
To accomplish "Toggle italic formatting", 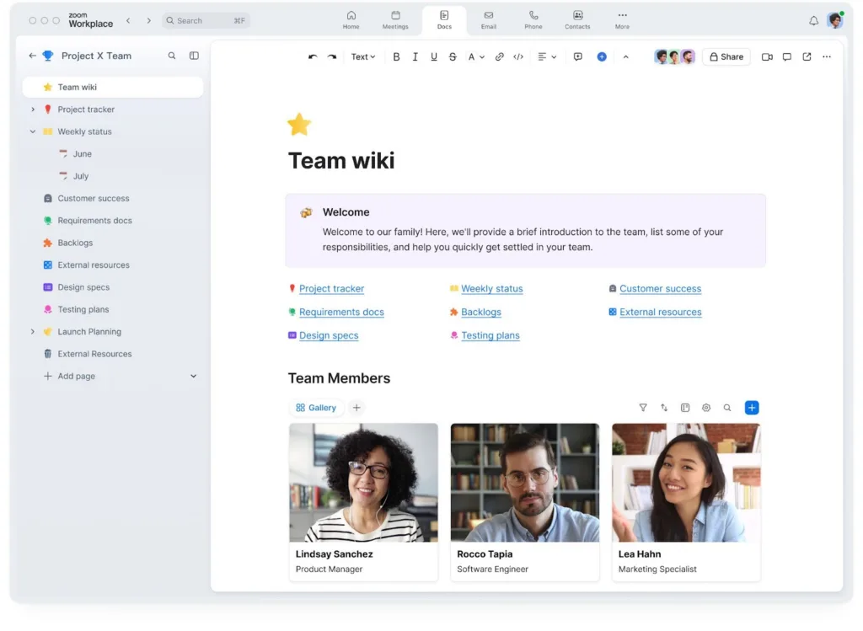I will (x=415, y=56).
